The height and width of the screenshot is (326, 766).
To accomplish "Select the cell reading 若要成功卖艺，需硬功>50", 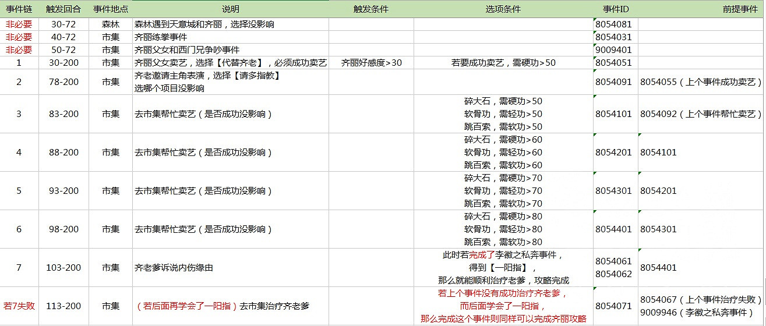I will 503,63.
